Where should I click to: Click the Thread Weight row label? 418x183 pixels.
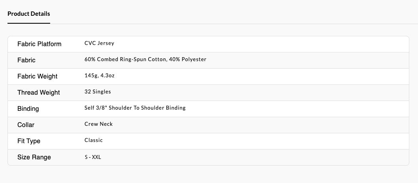pos(39,93)
